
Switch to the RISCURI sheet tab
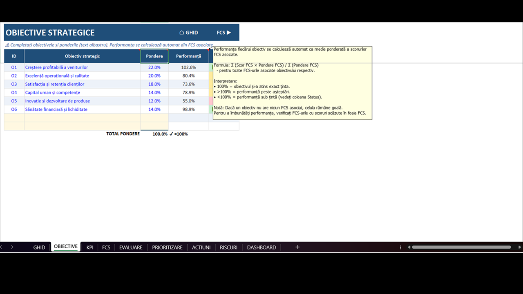pos(228,247)
